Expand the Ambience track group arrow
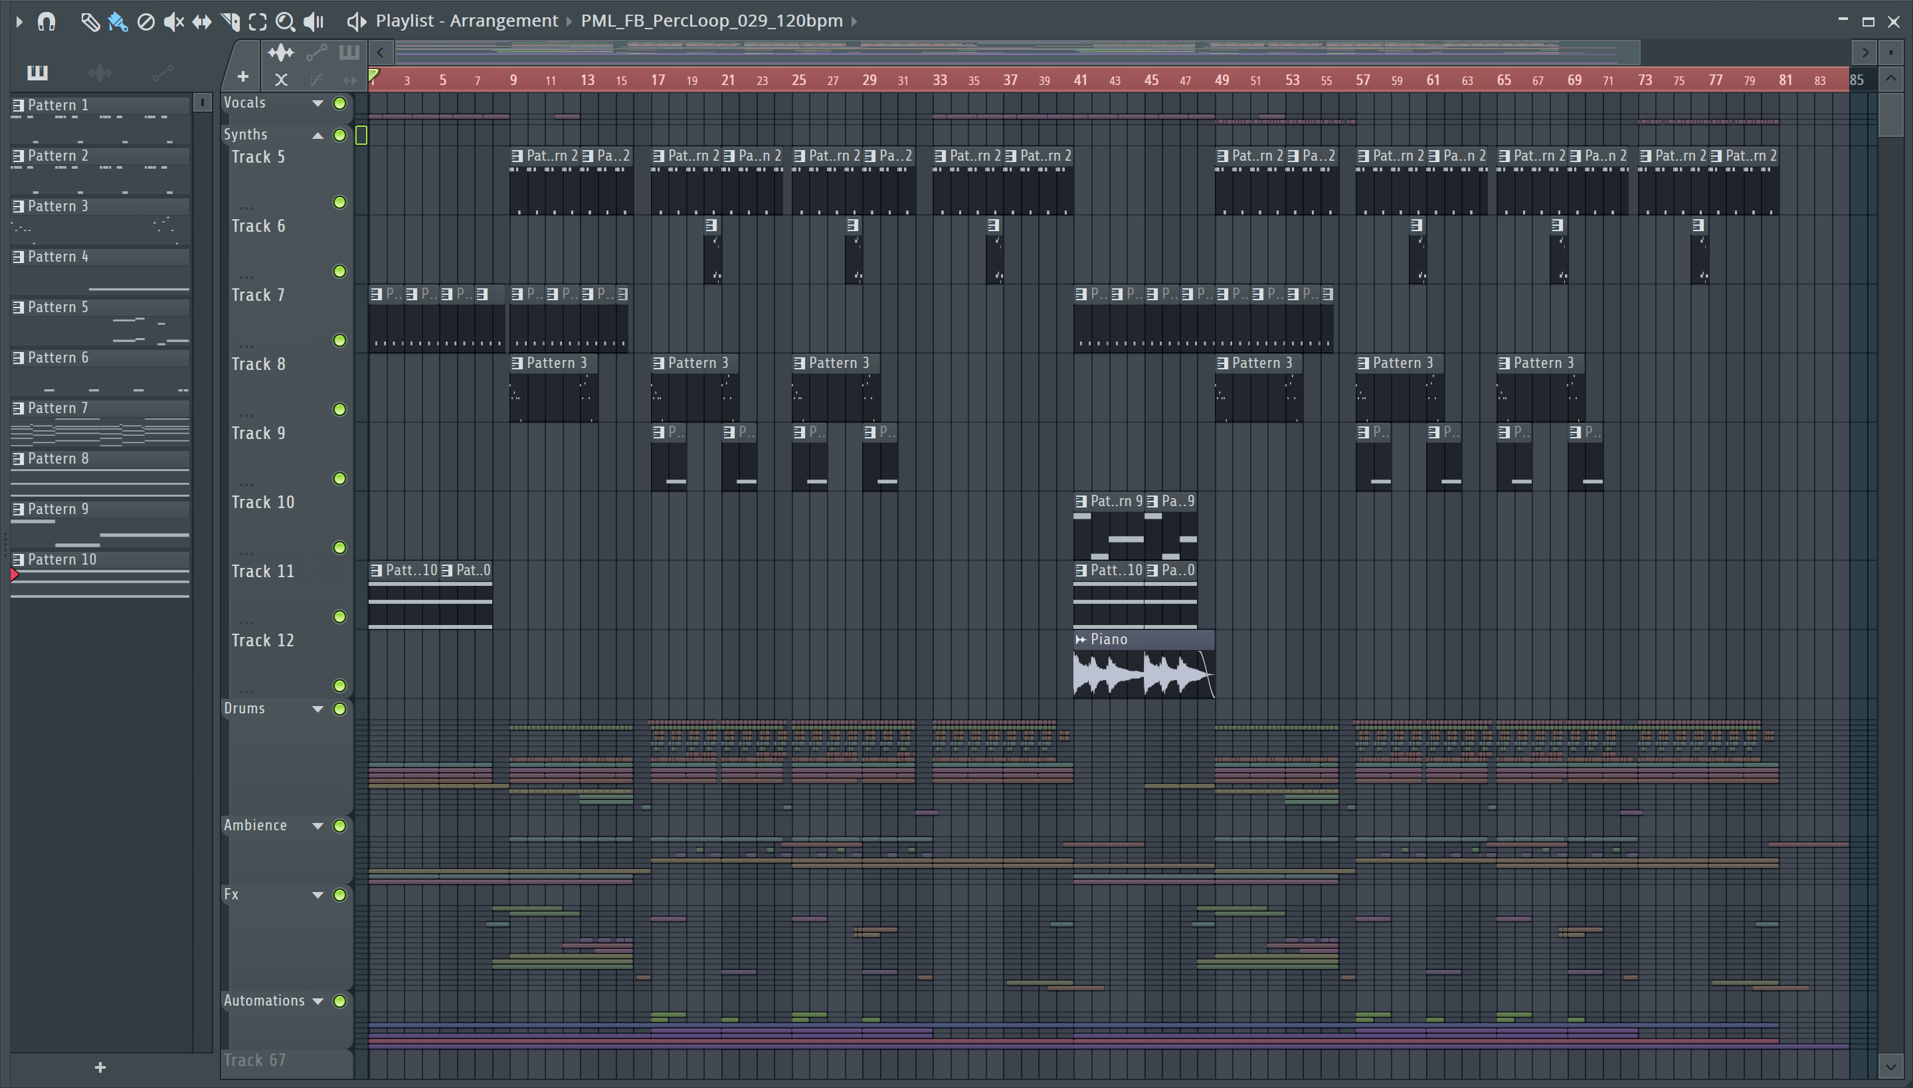The width and height of the screenshot is (1913, 1088). [318, 826]
